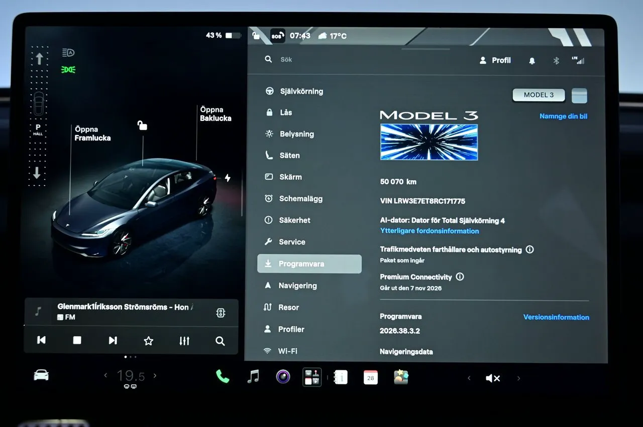Open audio equalizer settings icon

pyautogui.click(x=184, y=341)
